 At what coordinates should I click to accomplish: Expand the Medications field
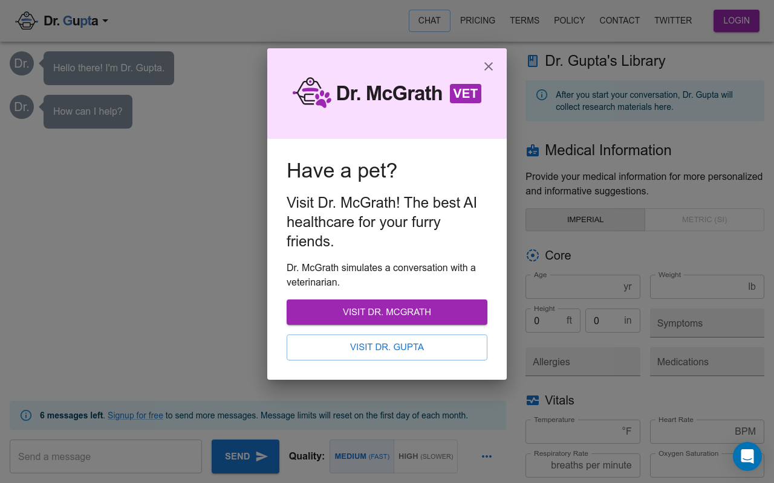click(x=706, y=362)
